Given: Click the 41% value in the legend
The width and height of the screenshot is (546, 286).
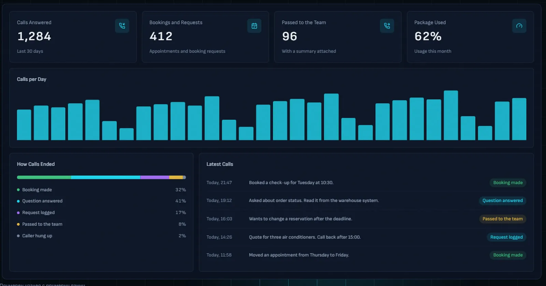Looking at the screenshot, I should click(x=181, y=201).
